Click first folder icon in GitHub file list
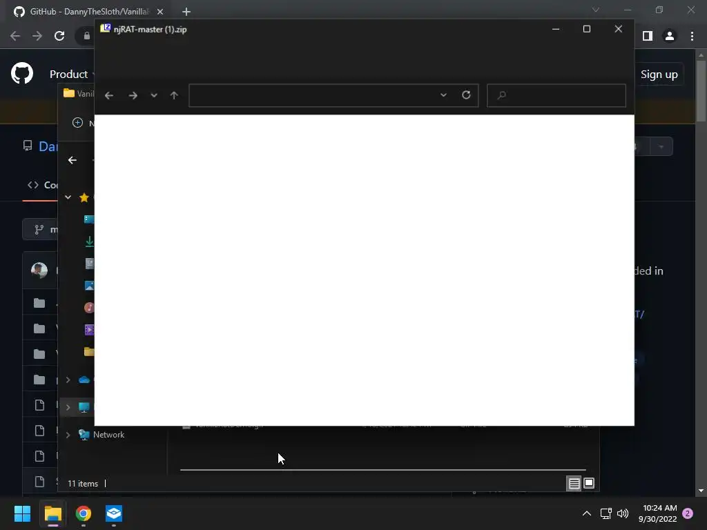707x530 pixels. (39, 303)
